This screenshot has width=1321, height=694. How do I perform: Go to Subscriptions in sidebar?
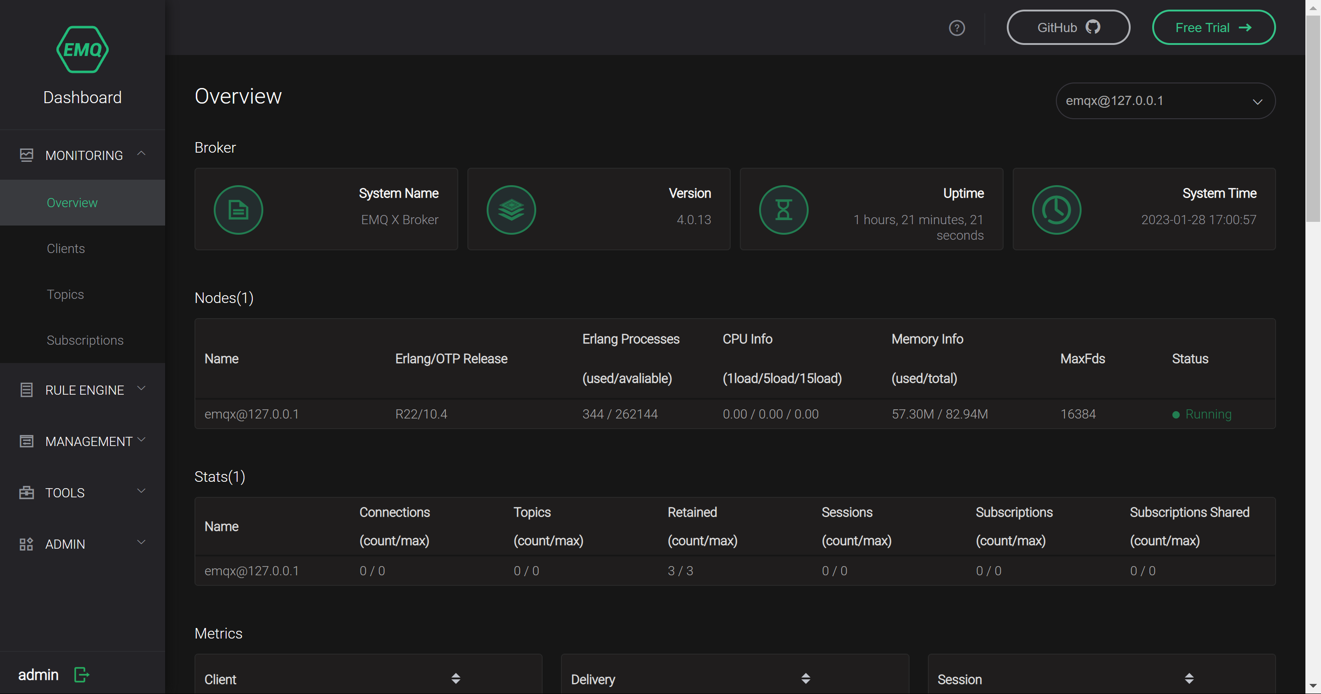[x=85, y=340]
